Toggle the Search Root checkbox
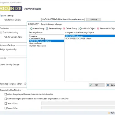Image resolution: width=115 pixels, height=115 pixels. point(6,103)
